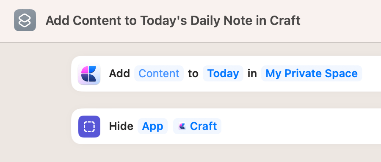
Task: Click the gray Shortcuts icon beside the title
Action: (x=25, y=20)
